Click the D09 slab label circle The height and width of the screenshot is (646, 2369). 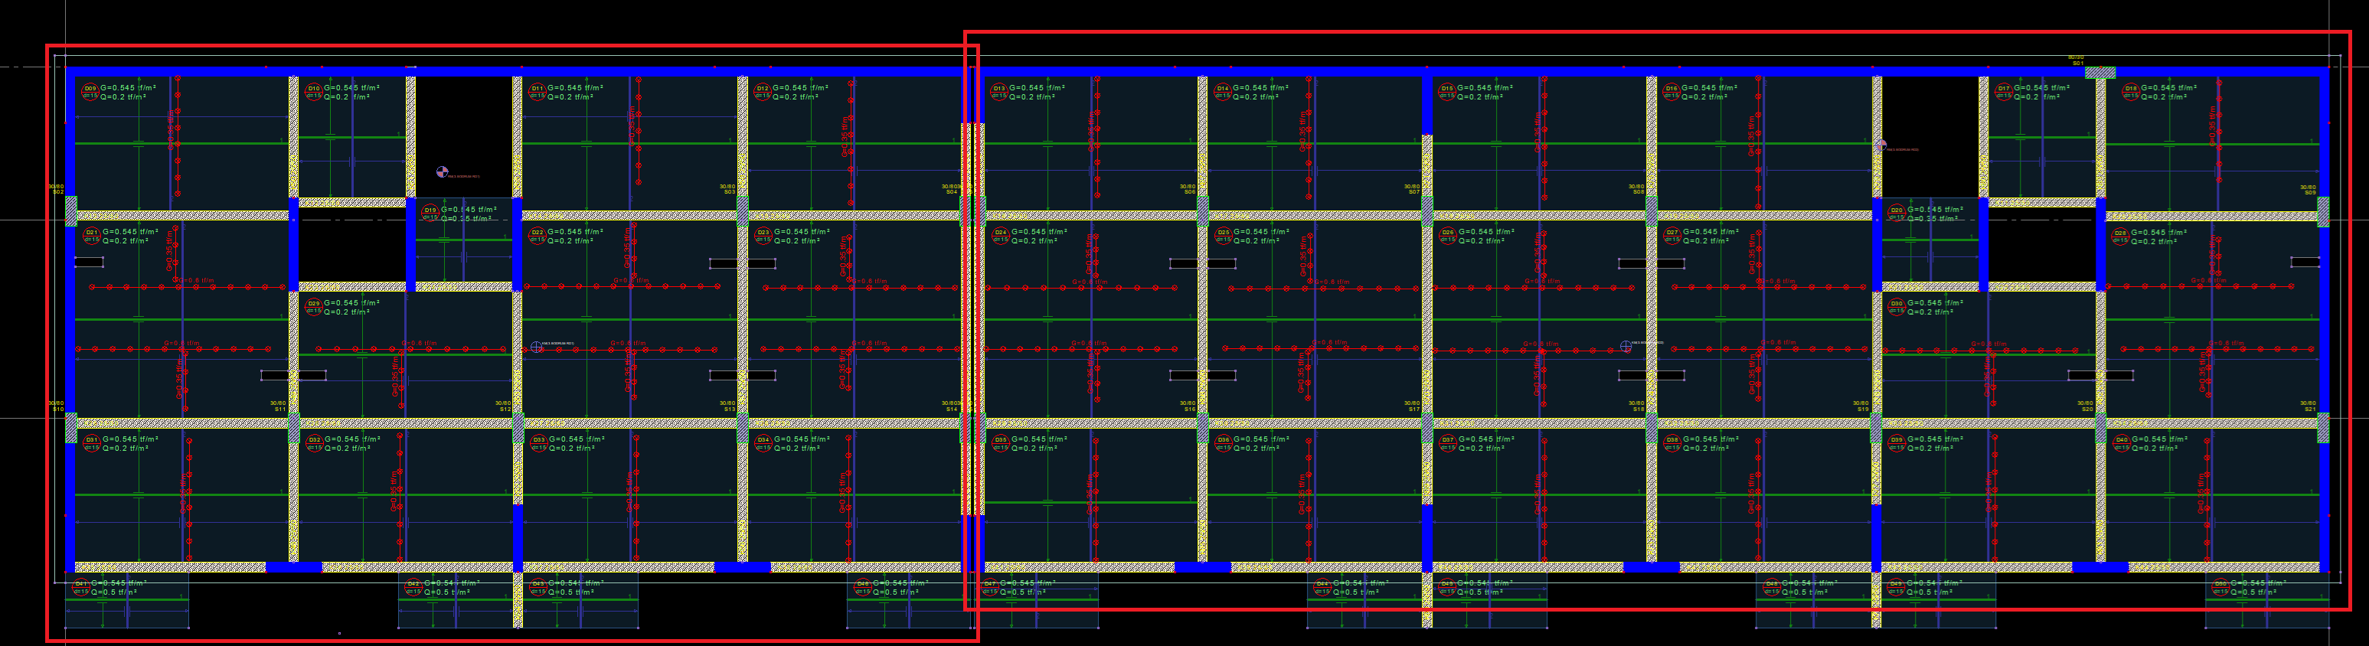tap(90, 89)
